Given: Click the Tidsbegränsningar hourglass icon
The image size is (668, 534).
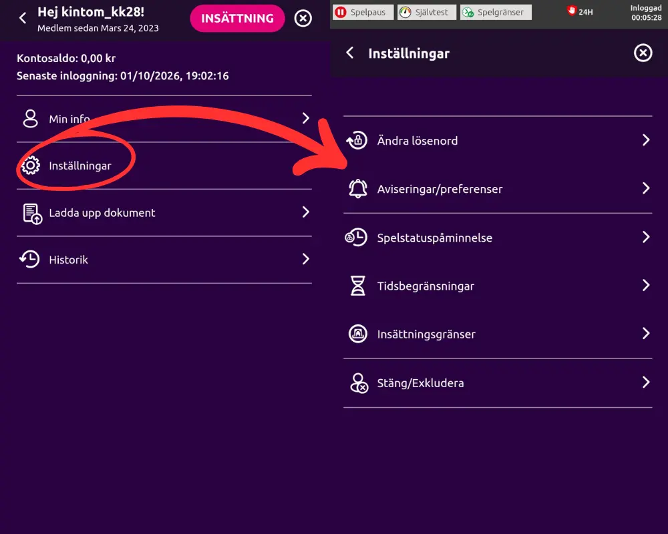Looking at the screenshot, I should click(358, 286).
